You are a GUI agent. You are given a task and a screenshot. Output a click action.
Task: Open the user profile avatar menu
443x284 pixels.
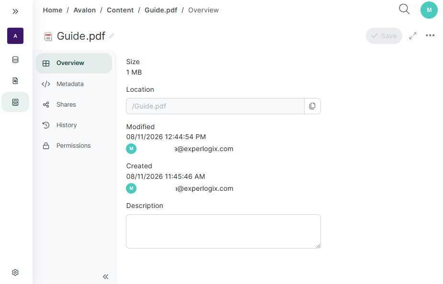pyautogui.click(x=429, y=10)
